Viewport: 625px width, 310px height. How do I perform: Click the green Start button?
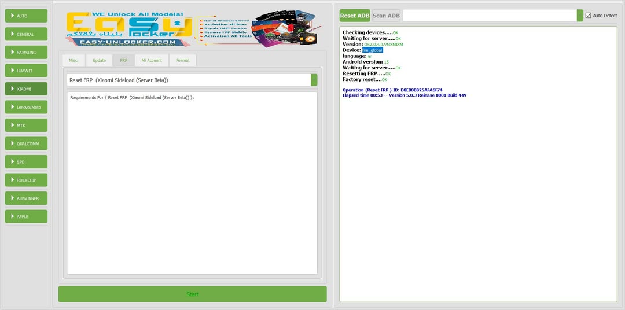point(193,294)
